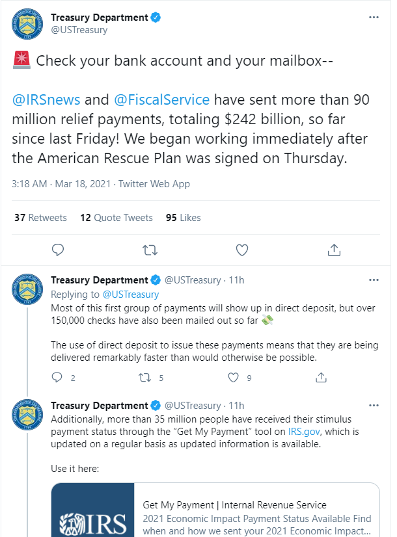View the 12 Quote Tweets list
Image resolution: width=397 pixels, height=537 pixels.
[116, 218]
